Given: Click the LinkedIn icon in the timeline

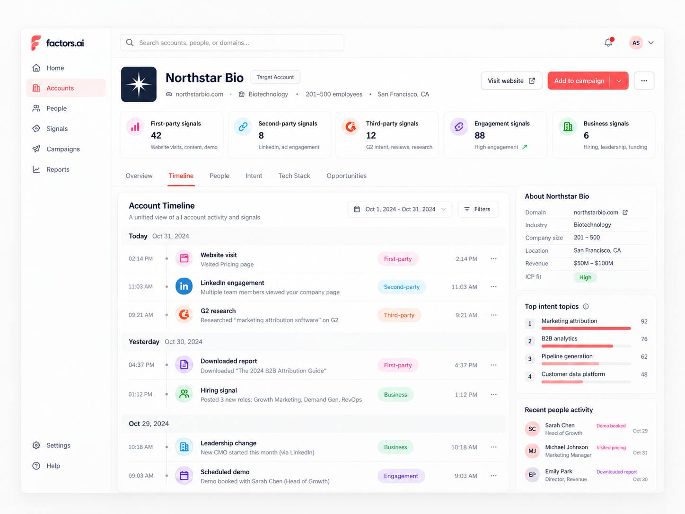Looking at the screenshot, I should pos(184,286).
